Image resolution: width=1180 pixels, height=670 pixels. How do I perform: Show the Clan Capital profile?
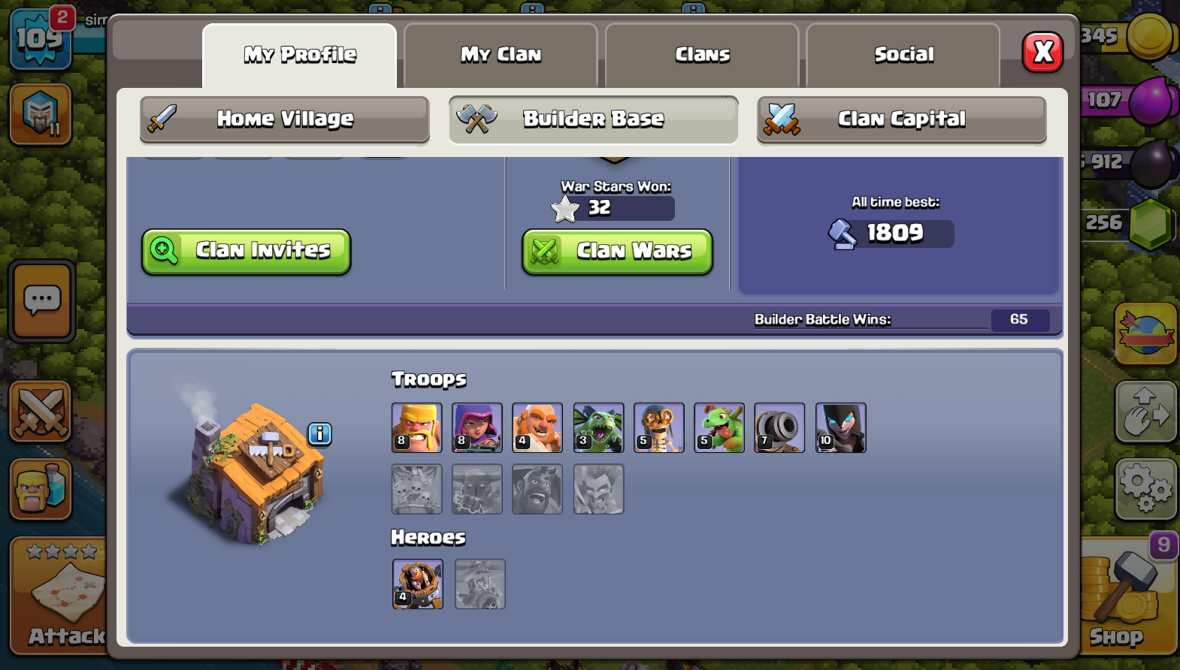pyautogui.click(x=902, y=119)
